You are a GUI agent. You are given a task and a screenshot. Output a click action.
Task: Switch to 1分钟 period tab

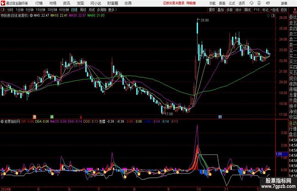click(x=20, y=10)
